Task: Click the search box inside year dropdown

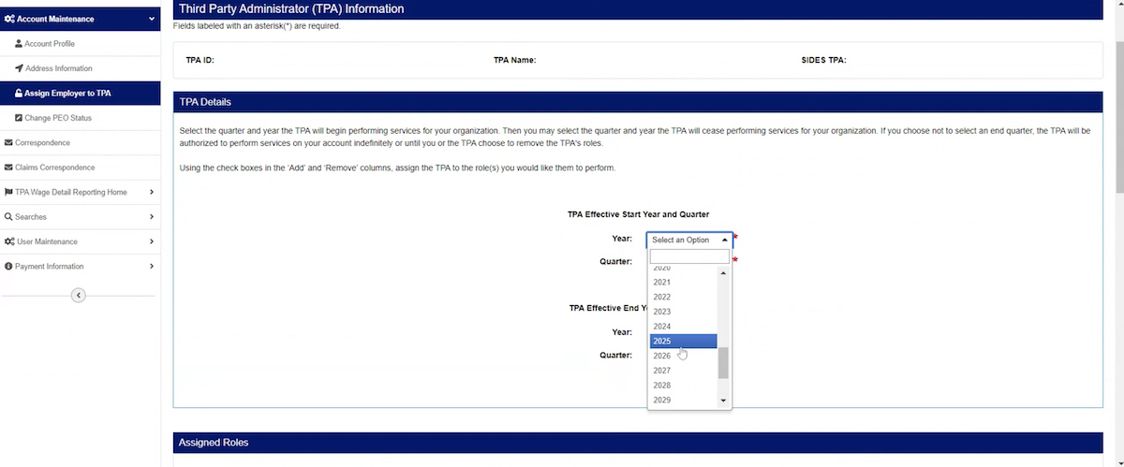Action: coord(688,256)
